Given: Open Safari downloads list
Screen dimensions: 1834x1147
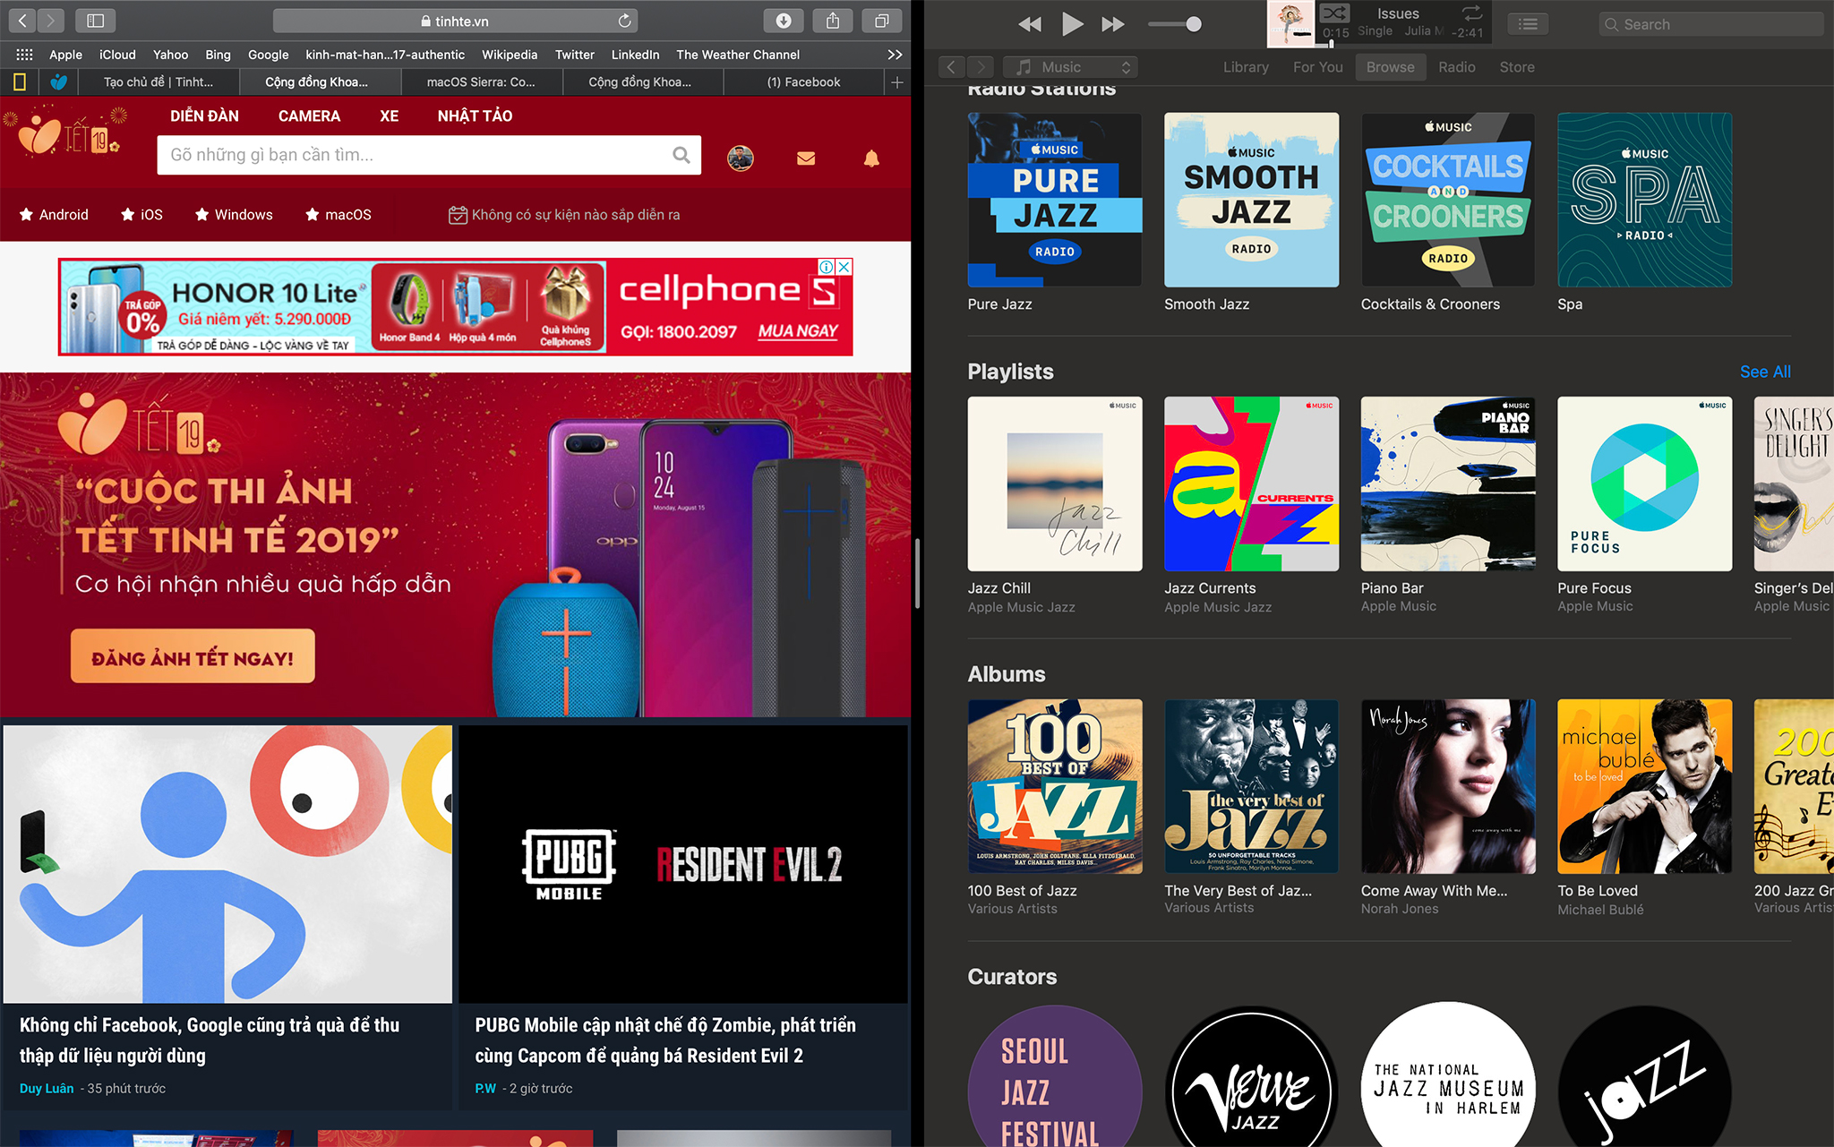Looking at the screenshot, I should [x=784, y=21].
